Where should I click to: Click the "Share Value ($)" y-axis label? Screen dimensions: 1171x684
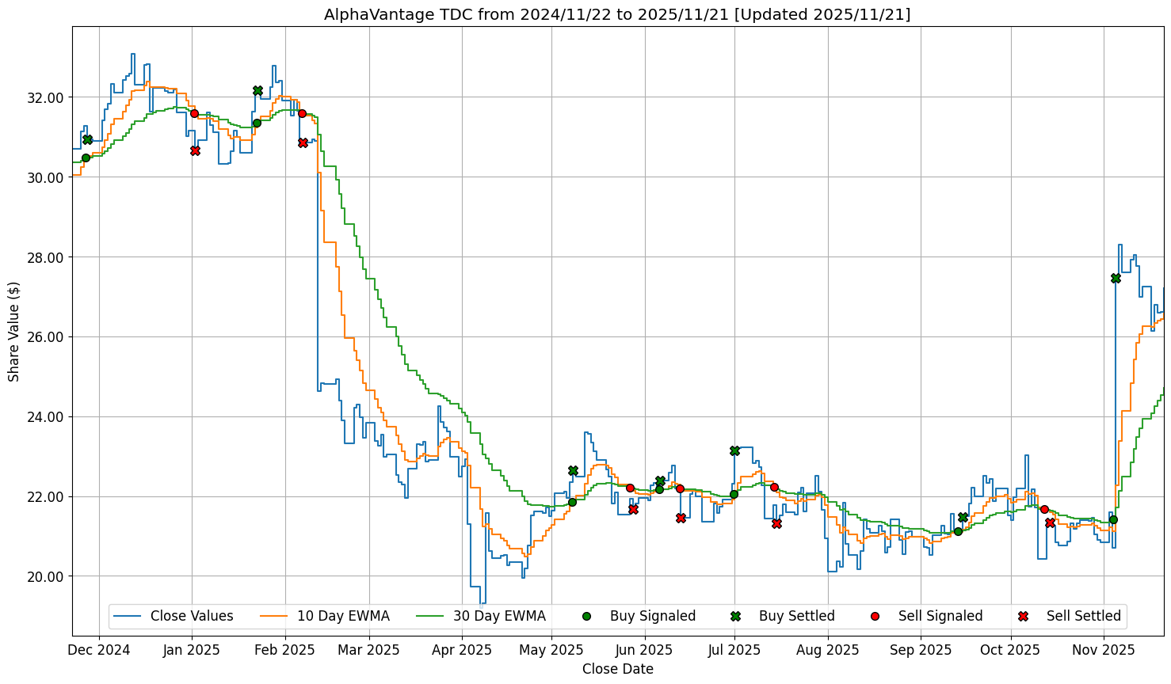[x=14, y=330]
